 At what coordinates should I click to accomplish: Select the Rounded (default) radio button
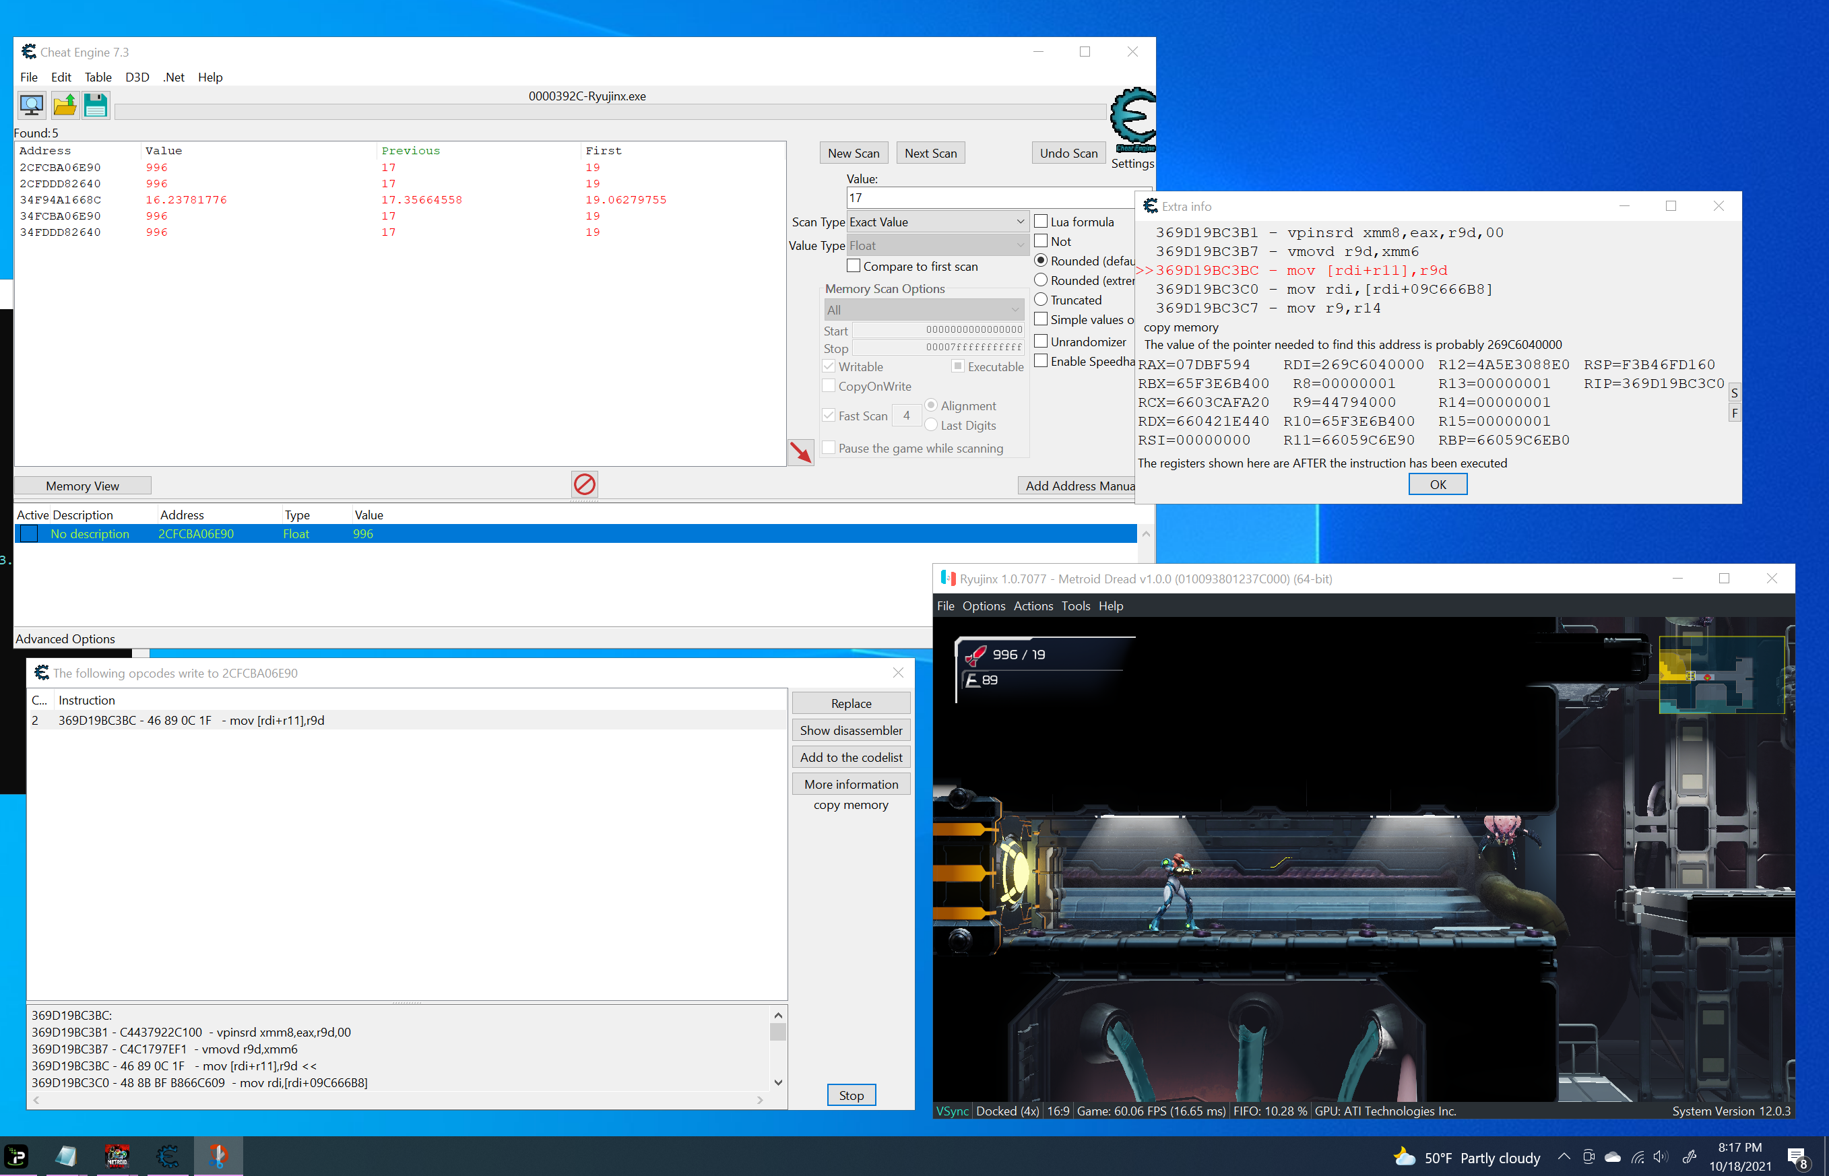[1041, 261]
